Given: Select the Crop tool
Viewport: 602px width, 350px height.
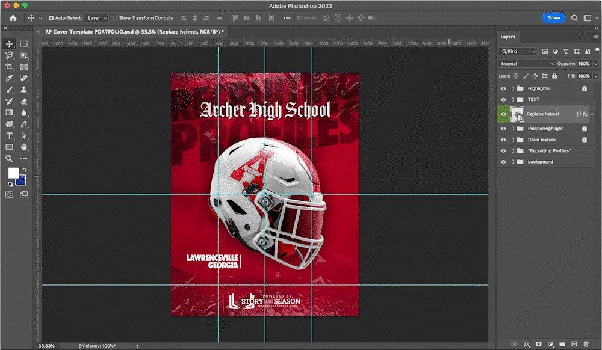Looking at the screenshot, I should (10, 67).
